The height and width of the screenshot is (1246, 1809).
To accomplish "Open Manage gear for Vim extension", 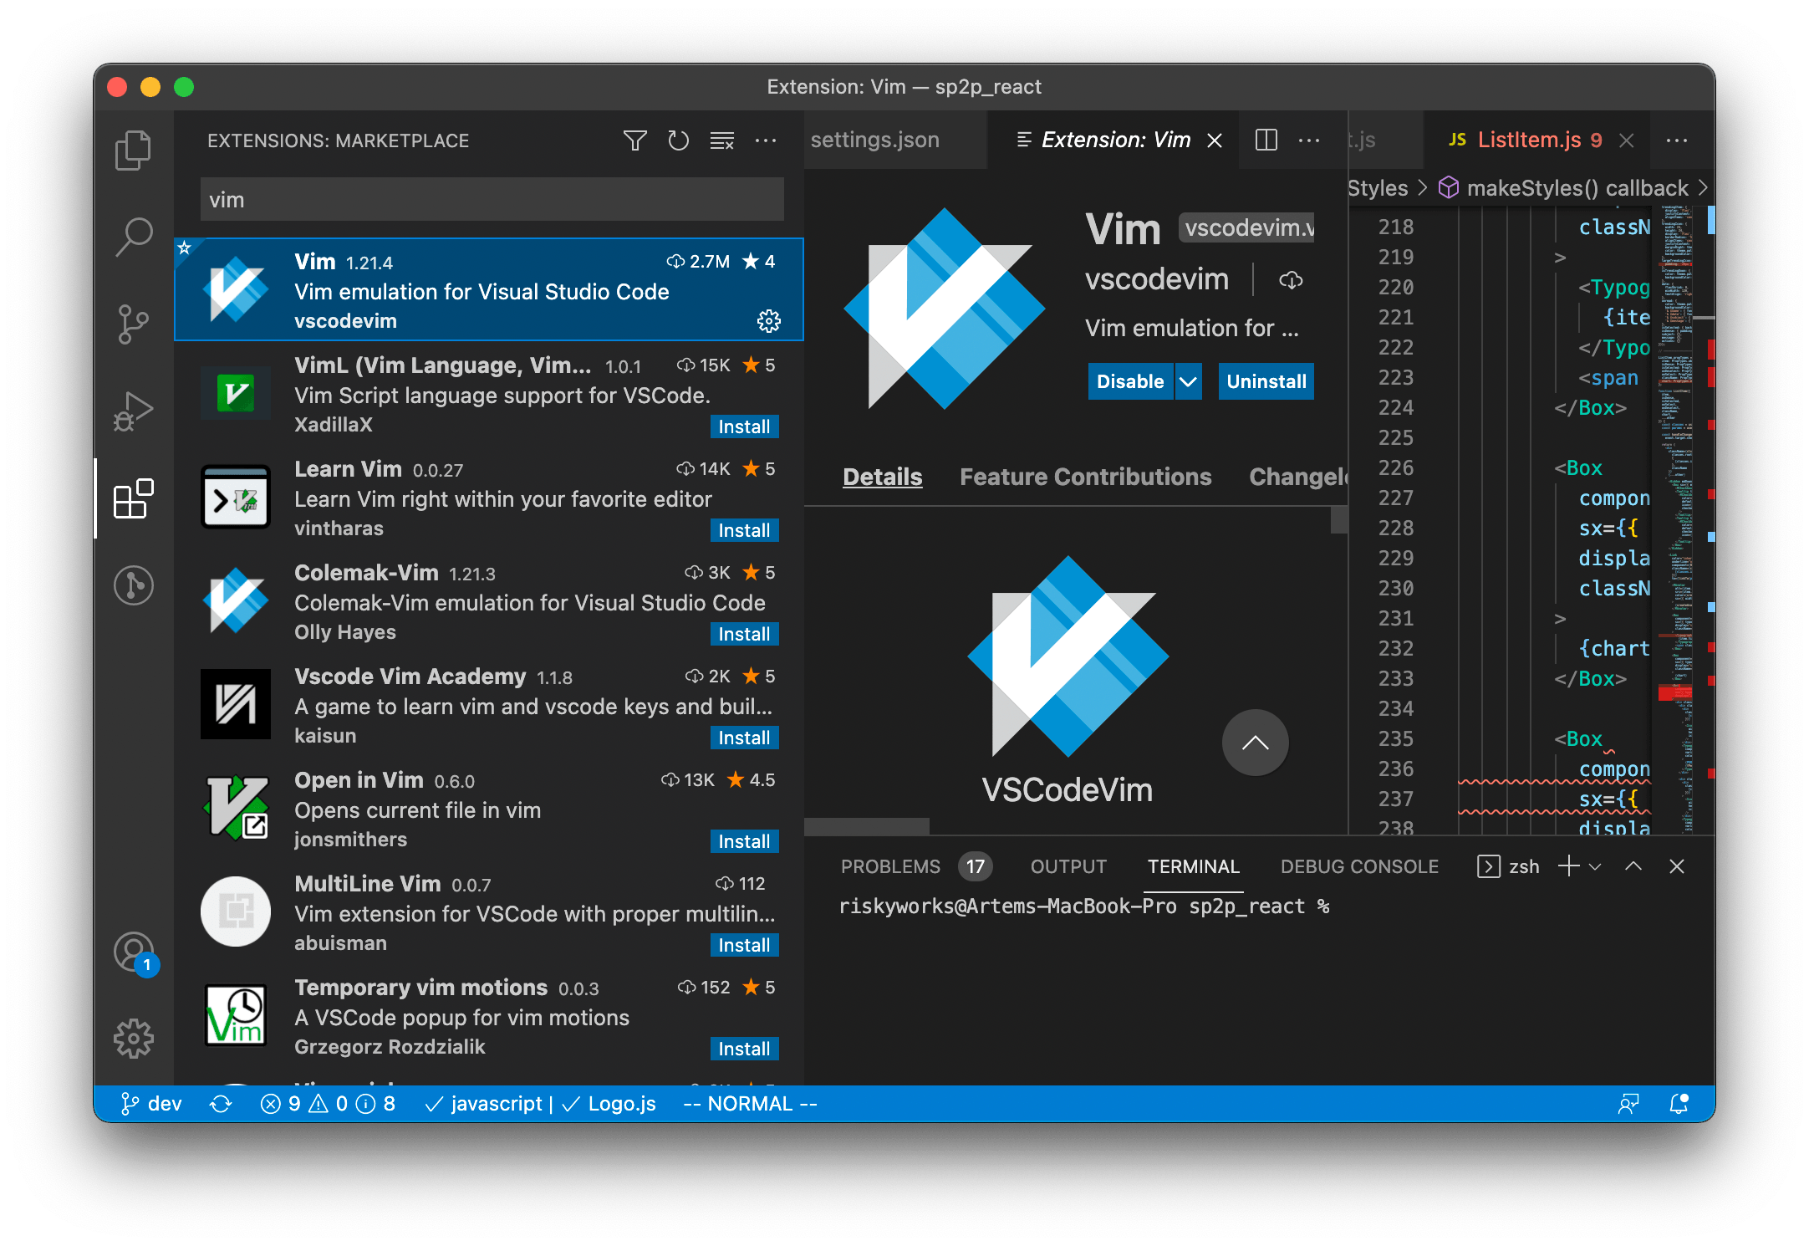I will pyautogui.click(x=768, y=321).
